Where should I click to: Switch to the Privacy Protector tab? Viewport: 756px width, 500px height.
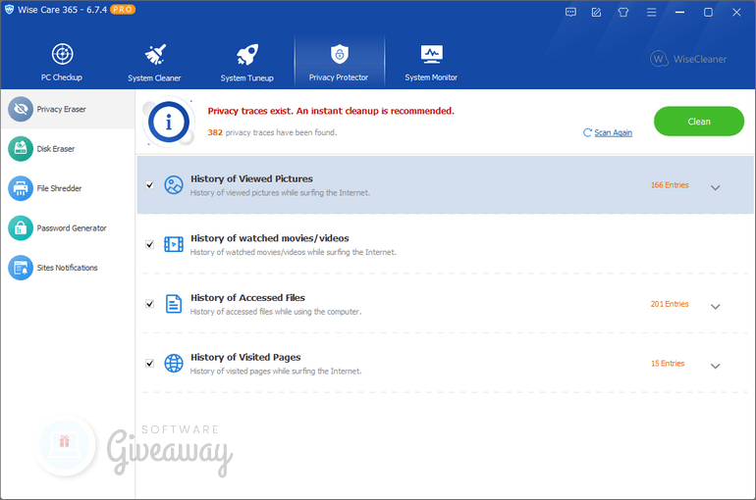coord(339,61)
